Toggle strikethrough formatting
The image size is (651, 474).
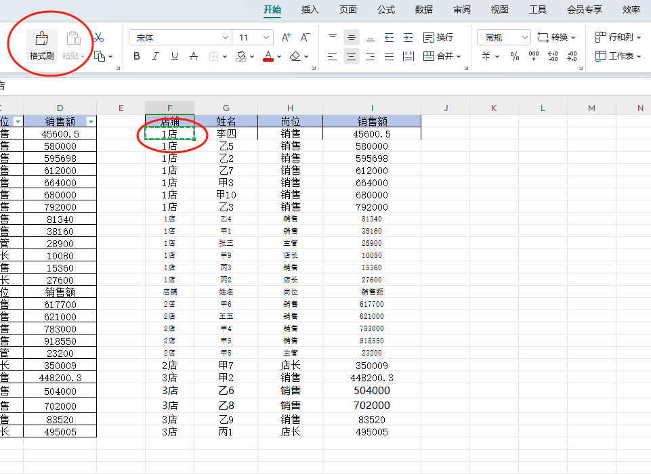[x=194, y=56]
